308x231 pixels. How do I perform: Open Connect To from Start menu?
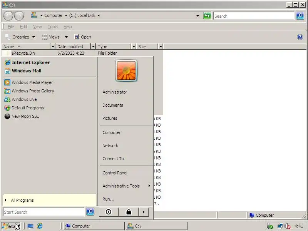pos(113,159)
